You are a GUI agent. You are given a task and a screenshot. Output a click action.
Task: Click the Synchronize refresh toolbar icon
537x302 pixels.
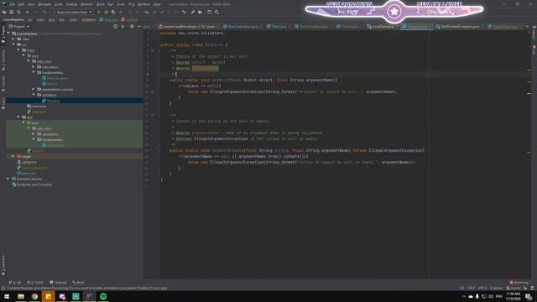[18, 12]
